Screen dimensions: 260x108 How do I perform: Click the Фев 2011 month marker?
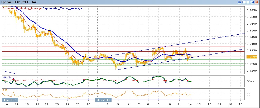coord(10,100)
